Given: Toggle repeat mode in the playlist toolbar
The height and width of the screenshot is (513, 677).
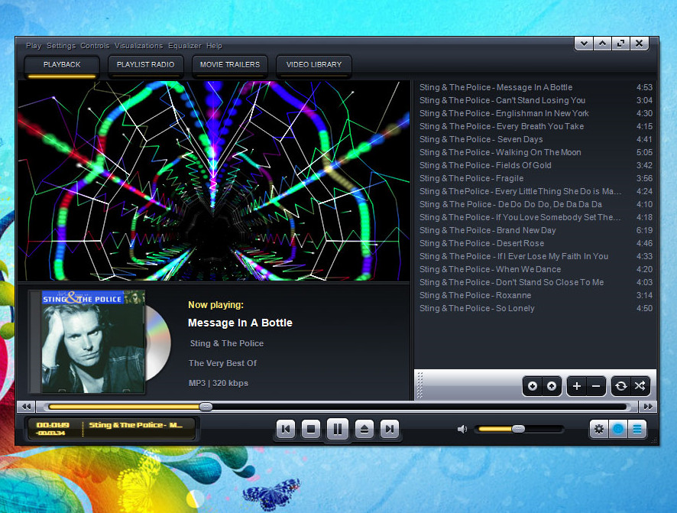Looking at the screenshot, I should [x=621, y=385].
